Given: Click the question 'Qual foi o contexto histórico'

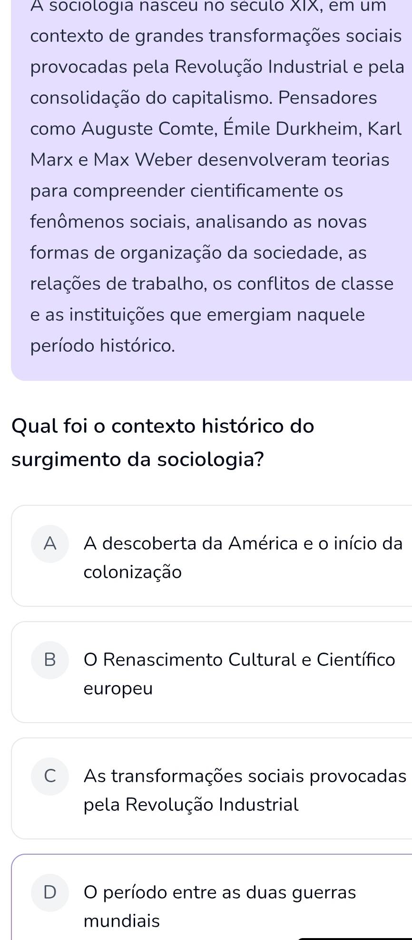Looking at the screenshot, I should tap(163, 426).
